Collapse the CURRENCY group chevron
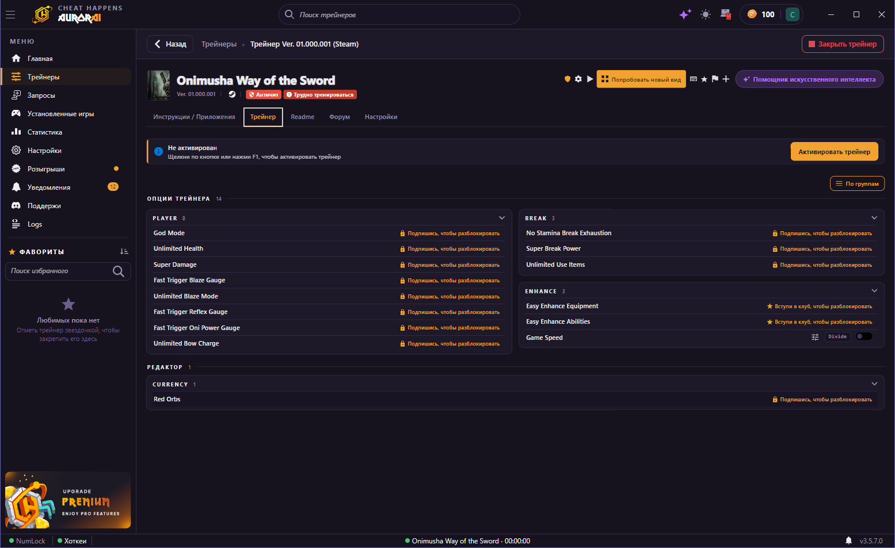The image size is (895, 548). point(874,384)
